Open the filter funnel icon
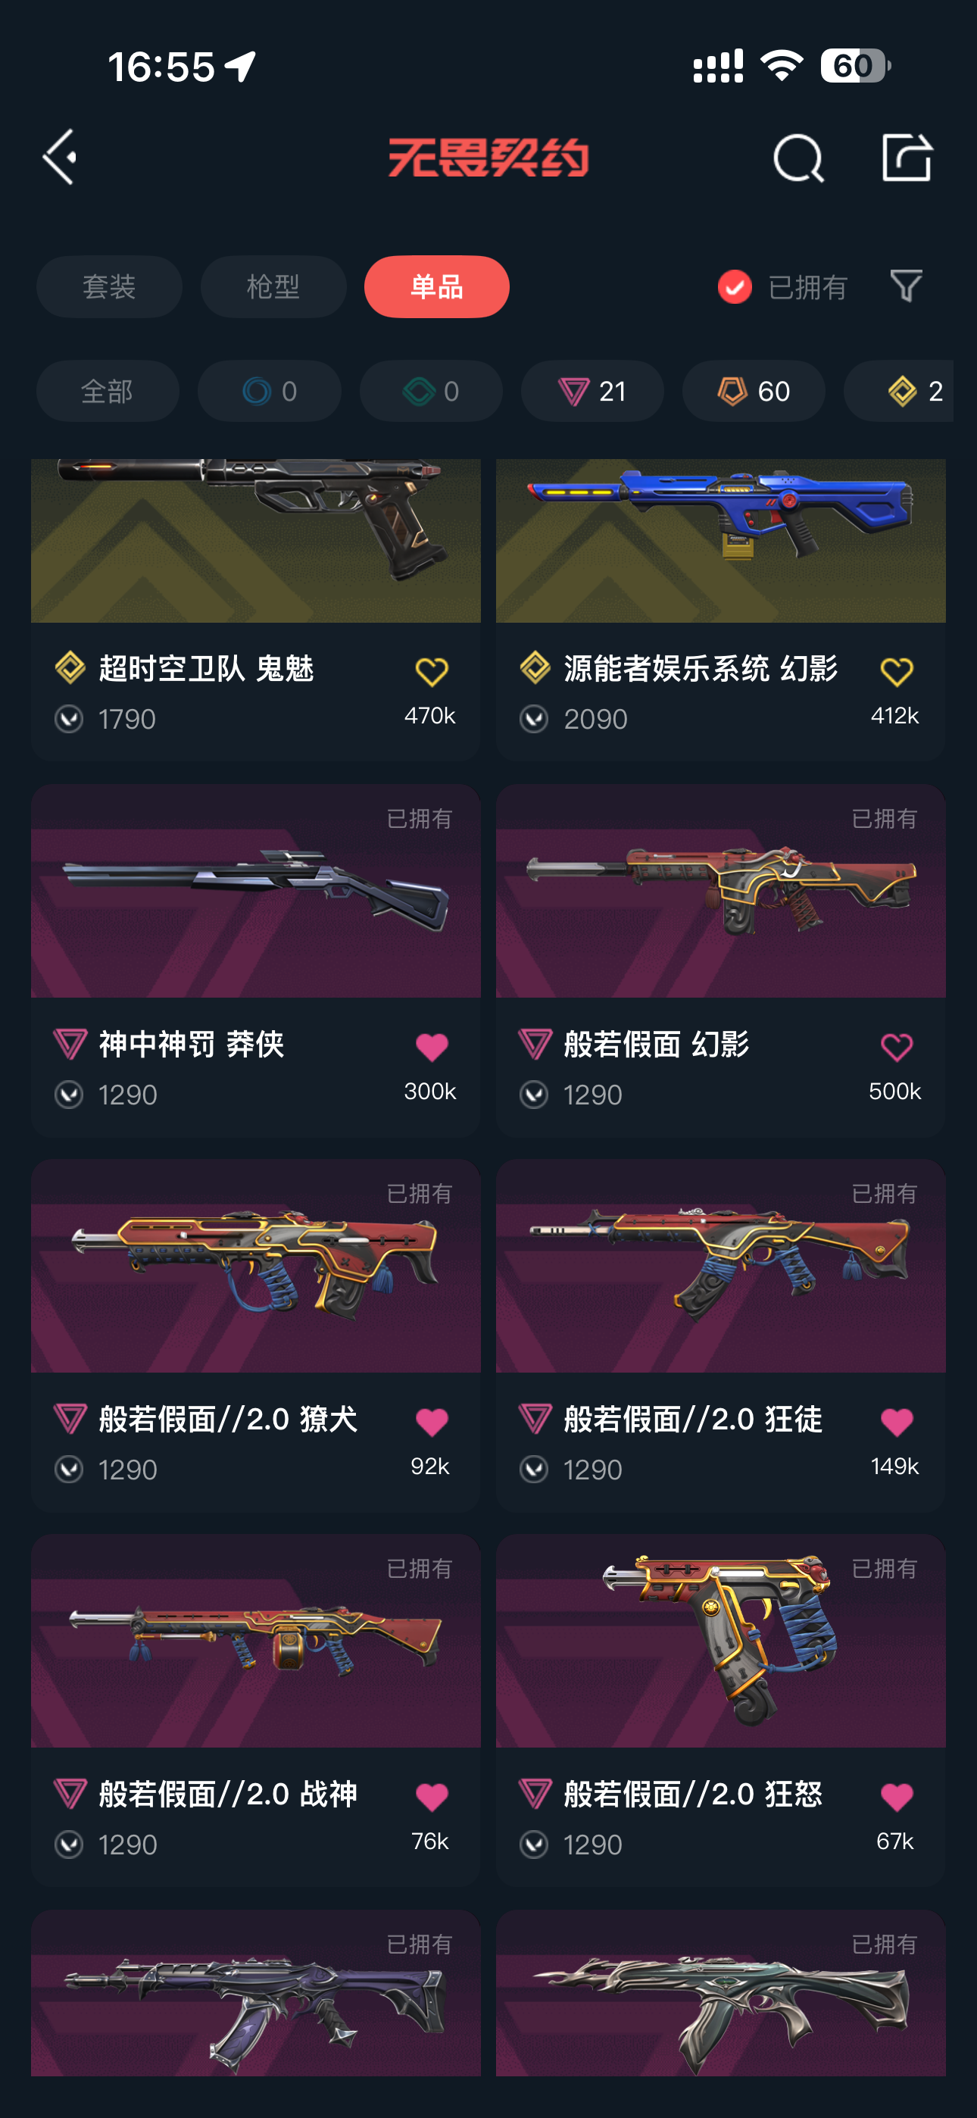The image size is (977, 2118). click(906, 286)
